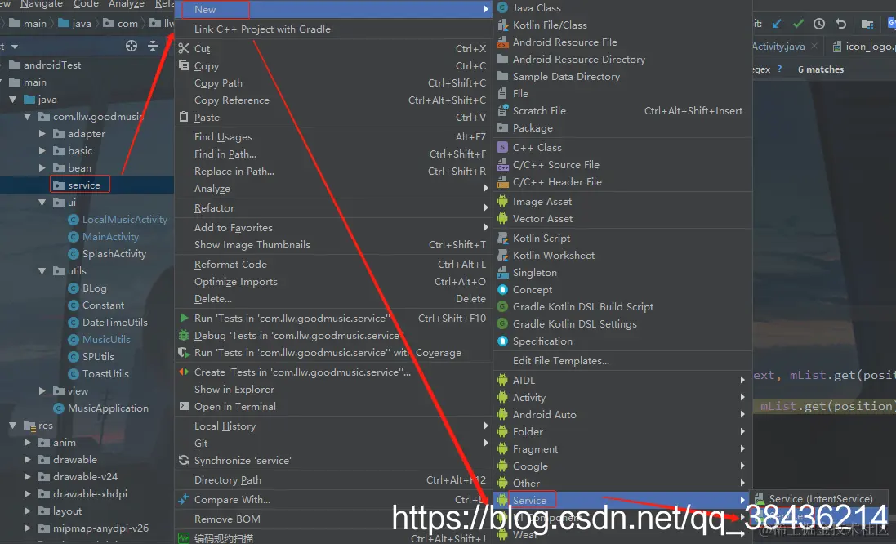Close the Activity.java tab
The height and width of the screenshot is (544, 896).
[814, 46]
